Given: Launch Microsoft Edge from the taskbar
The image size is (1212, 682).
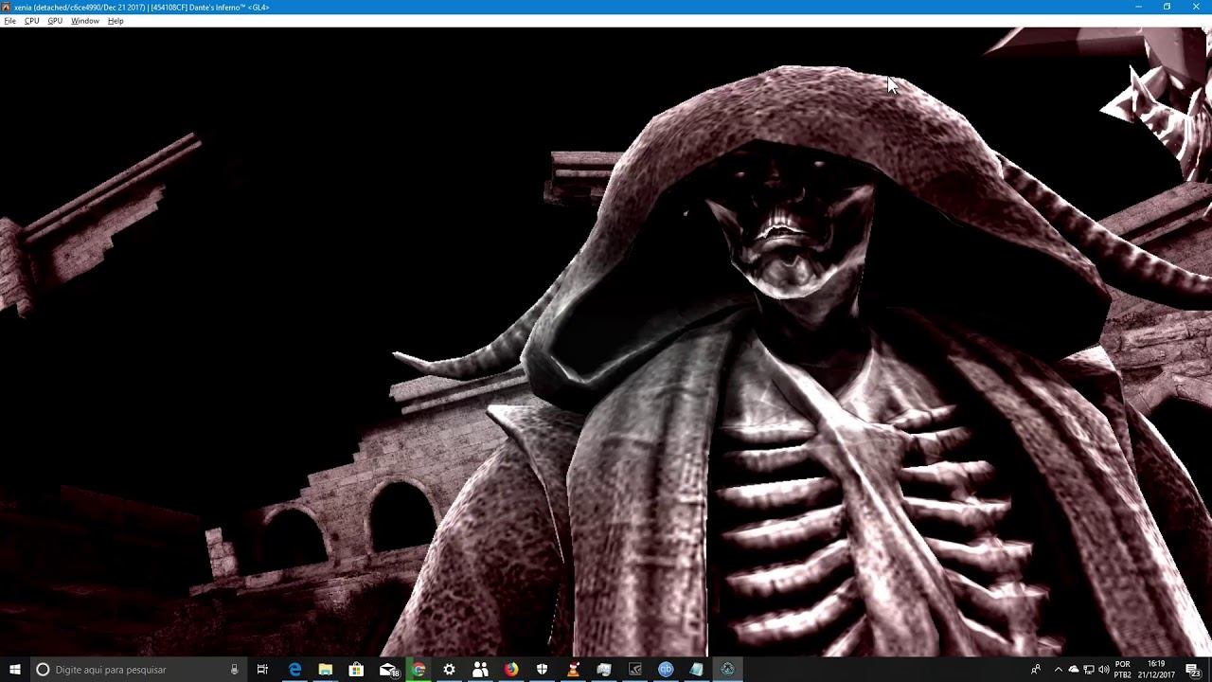Looking at the screenshot, I should (x=294, y=670).
